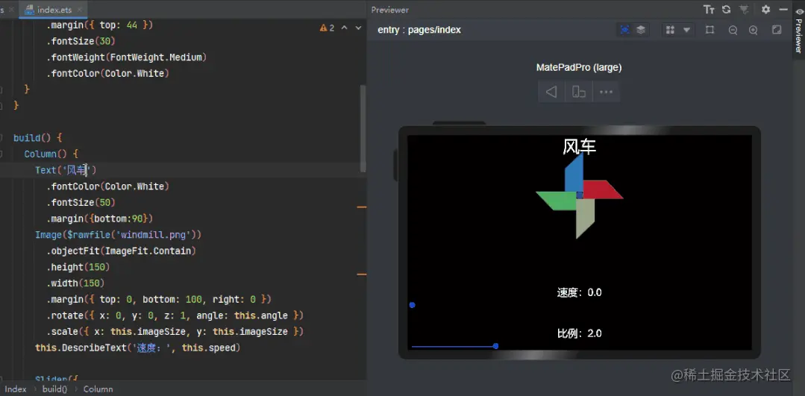Click the .rotate code line
The width and height of the screenshot is (805, 396).
click(x=175, y=315)
